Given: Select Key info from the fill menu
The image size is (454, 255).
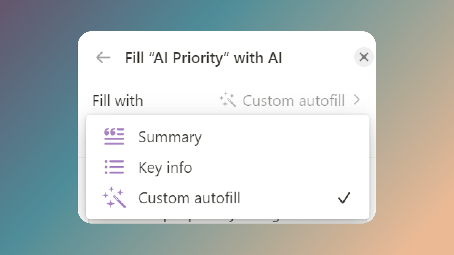Looking at the screenshot, I should click(x=165, y=167).
